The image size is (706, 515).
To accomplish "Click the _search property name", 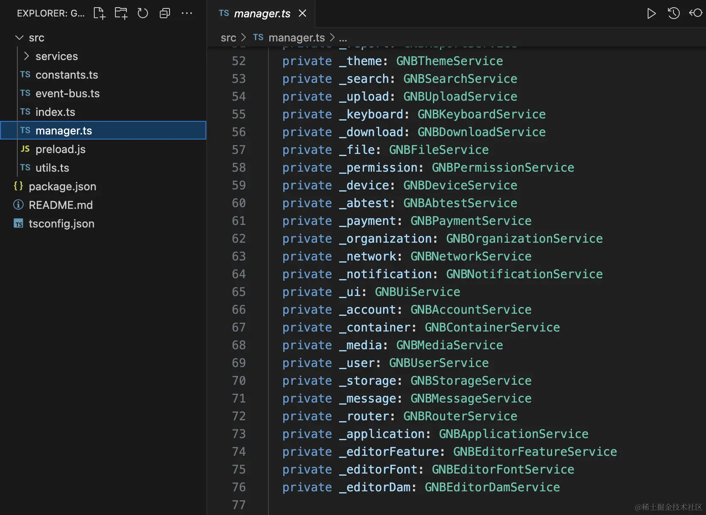I will (x=364, y=79).
